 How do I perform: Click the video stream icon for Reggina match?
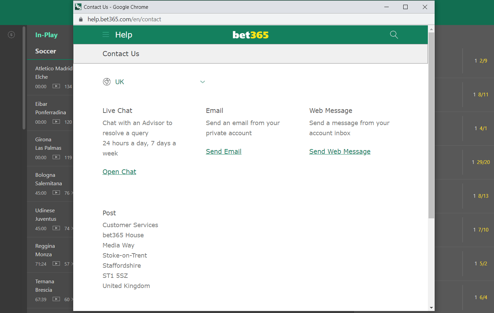click(56, 264)
